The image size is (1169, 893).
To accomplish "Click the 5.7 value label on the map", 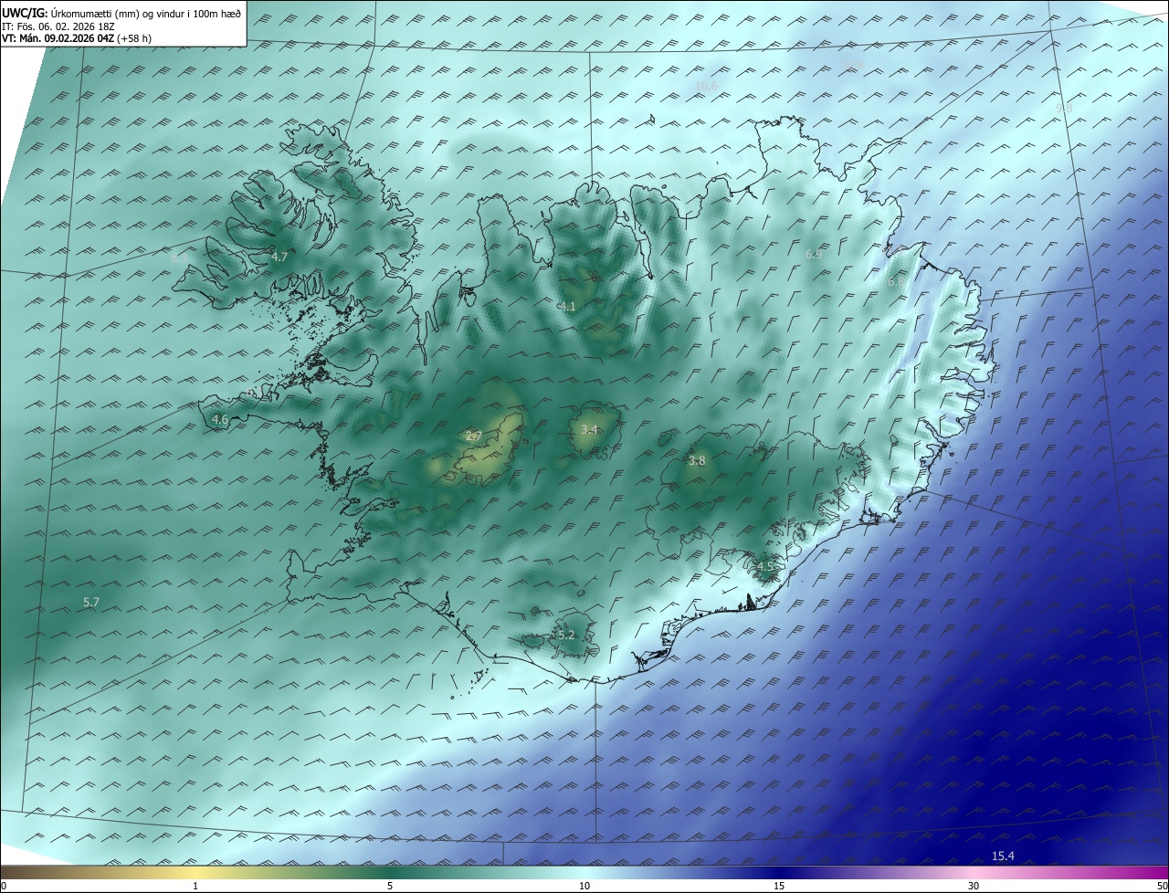I will 91,602.
